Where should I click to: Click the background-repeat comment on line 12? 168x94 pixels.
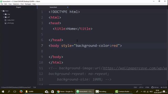click(79, 74)
